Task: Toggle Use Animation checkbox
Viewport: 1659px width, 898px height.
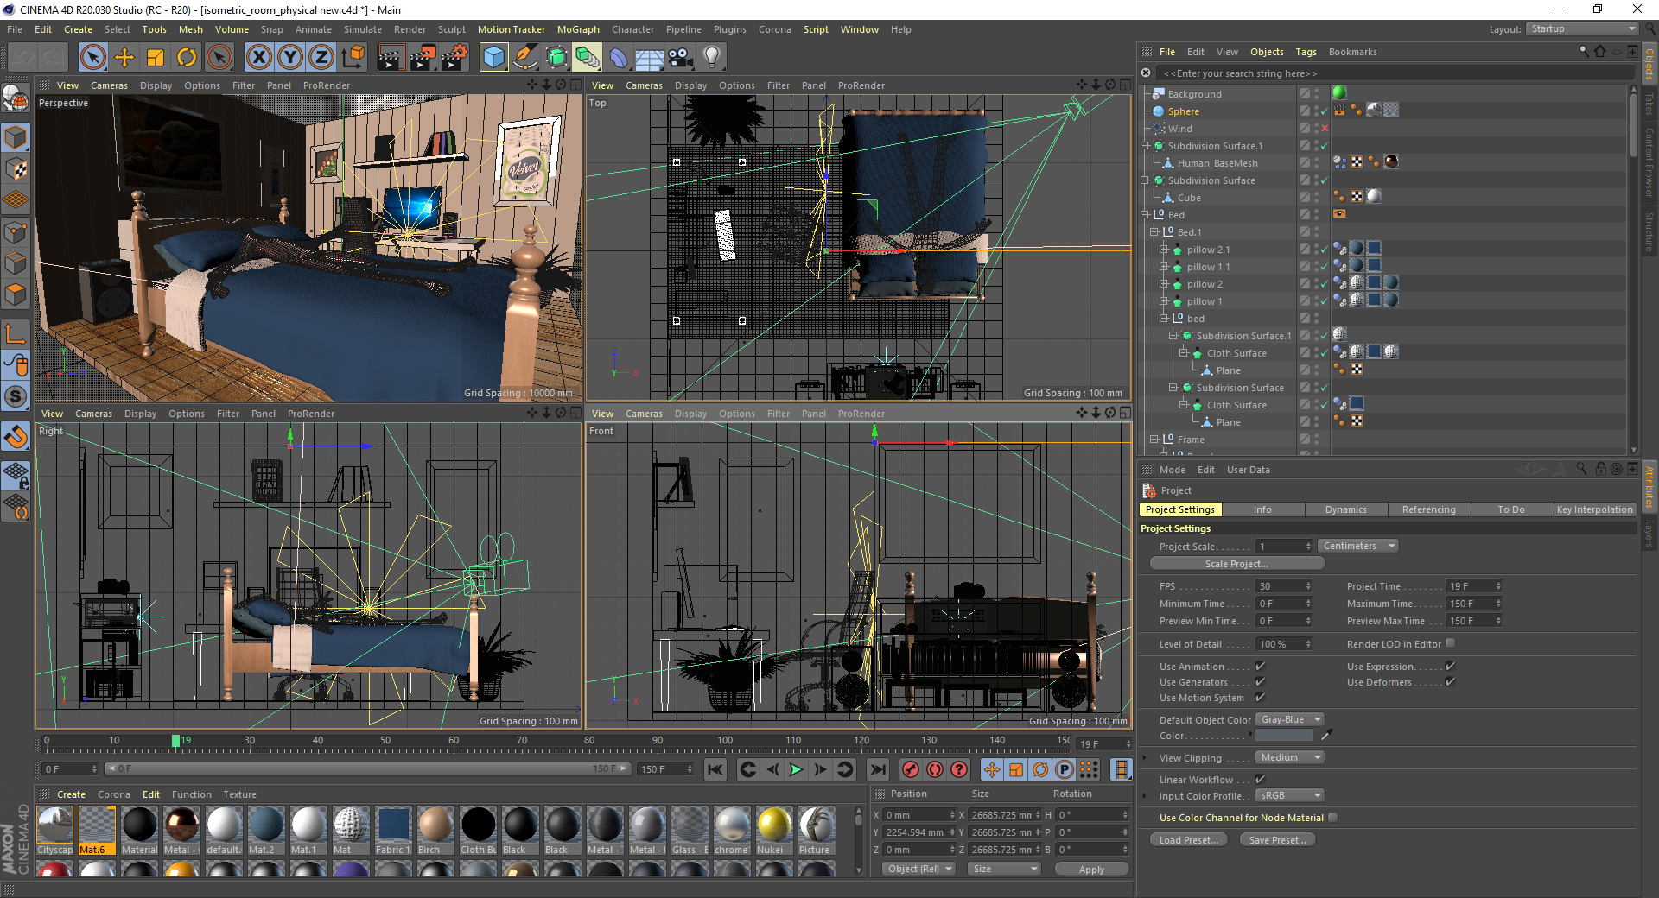Action: (1260, 667)
